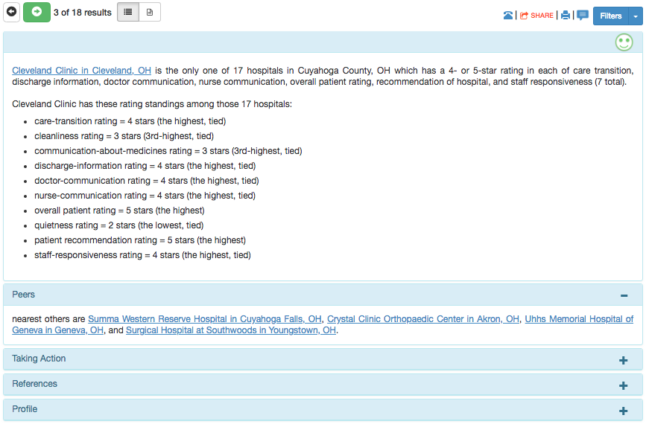
Task: Open Uhhs Memorial Hospital of Geneva link
Action: pyautogui.click(x=579, y=319)
